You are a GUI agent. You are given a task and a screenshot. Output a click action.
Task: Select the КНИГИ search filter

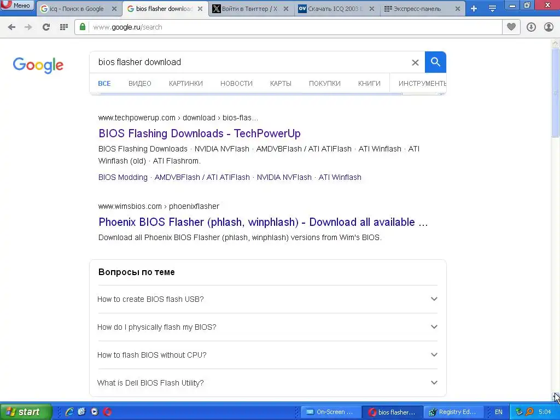click(x=369, y=84)
